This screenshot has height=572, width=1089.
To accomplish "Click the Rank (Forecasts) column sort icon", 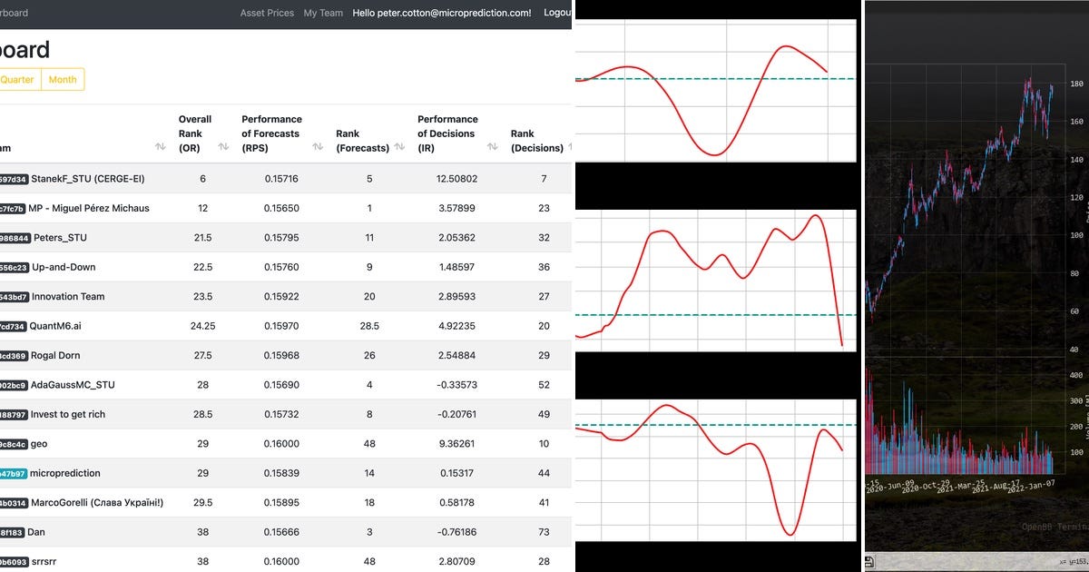I will (x=398, y=146).
